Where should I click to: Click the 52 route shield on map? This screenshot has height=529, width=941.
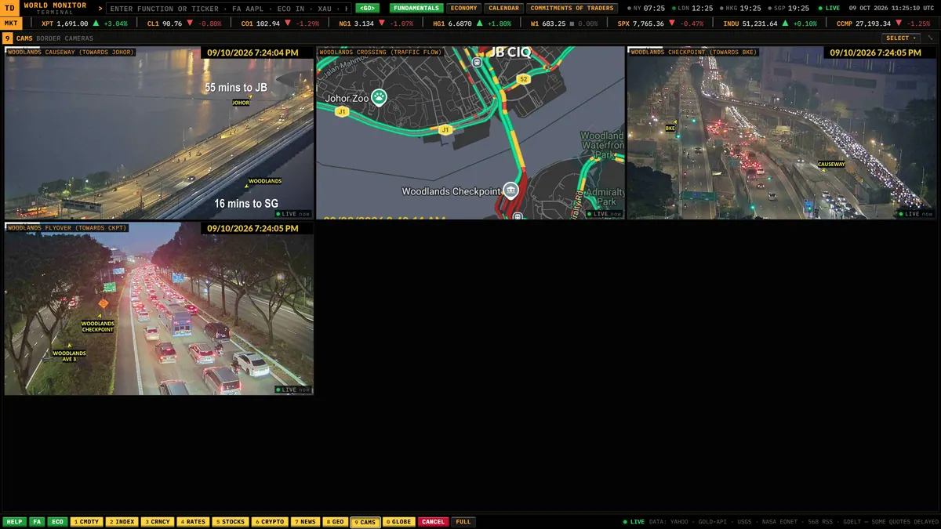(x=523, y=80)
